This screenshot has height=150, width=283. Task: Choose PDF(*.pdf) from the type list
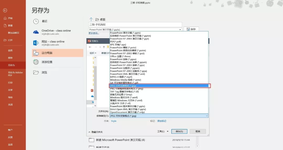[159, 42]
